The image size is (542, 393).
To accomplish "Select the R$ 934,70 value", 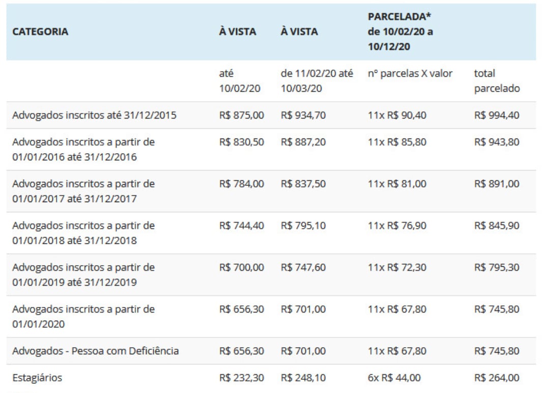I will tap(303, 115).
